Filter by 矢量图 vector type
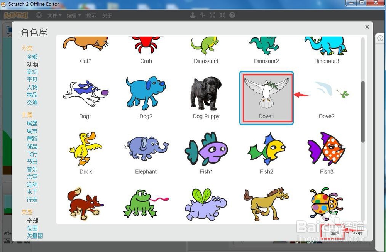The height and width of the screenshot is (252, 386). (x=35, y=236)
